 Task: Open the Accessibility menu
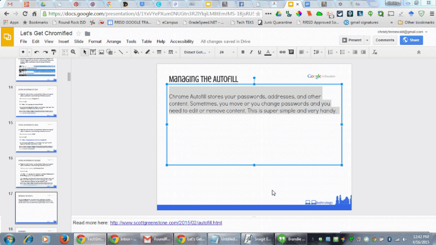[x=182, y=41]
